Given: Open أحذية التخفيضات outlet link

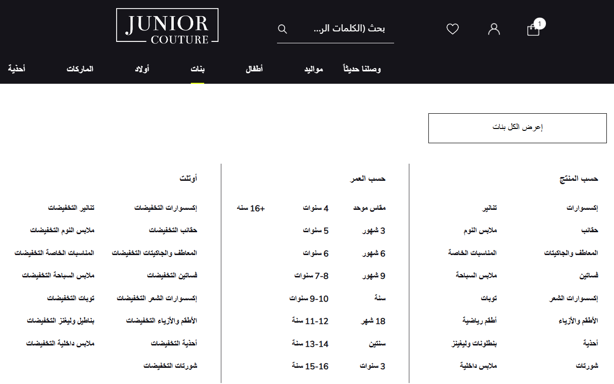Looking at the screenshot, I should click(x=174, y=343).
